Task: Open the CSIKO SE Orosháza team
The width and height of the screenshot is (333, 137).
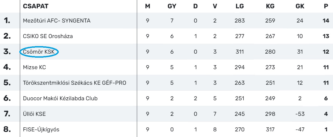Action: tap(48, 36)
